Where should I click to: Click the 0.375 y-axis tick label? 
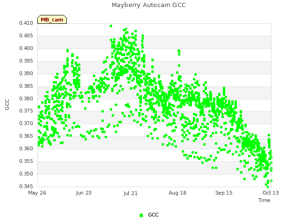(x=26, y=111)
